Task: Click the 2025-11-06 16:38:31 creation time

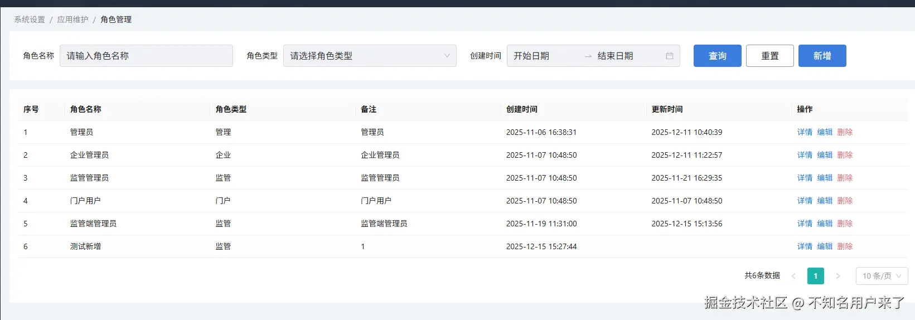Action: coord(541,132)
